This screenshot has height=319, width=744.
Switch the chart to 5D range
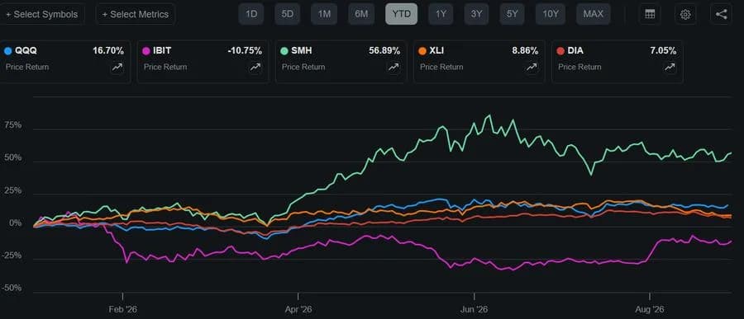point(287,14)
